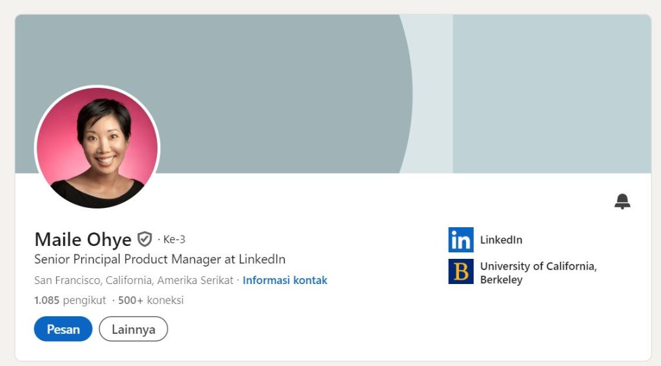Click the black top worn in the profile photo

97,194
